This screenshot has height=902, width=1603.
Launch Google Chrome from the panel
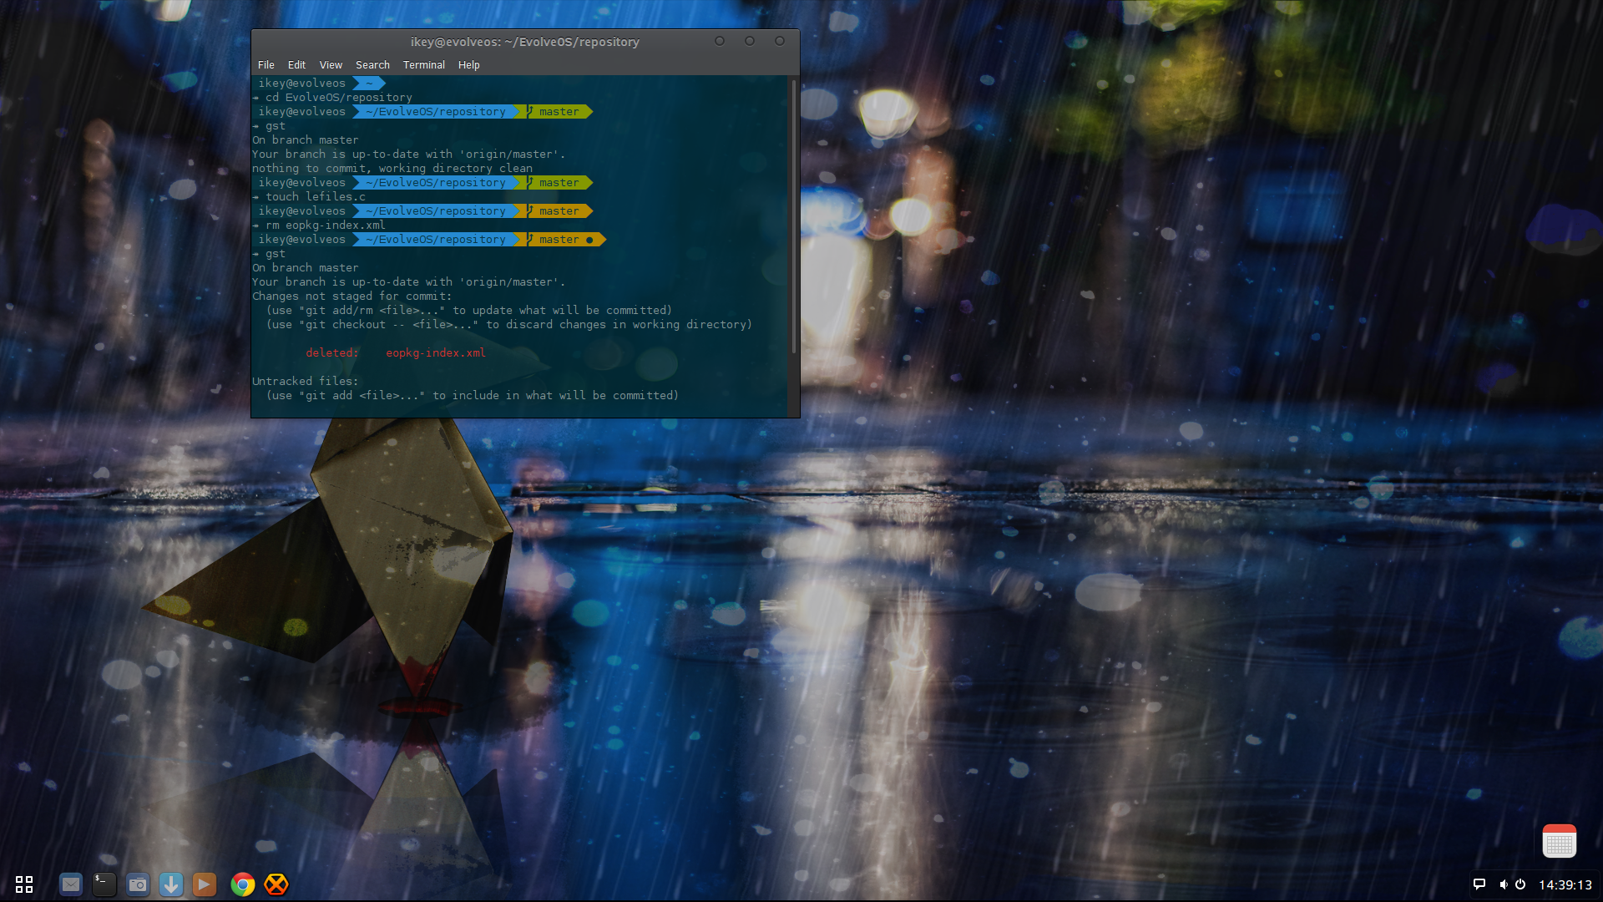pos(243,884)
